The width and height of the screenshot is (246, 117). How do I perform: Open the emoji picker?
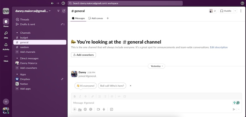click(x=85, y=109)
